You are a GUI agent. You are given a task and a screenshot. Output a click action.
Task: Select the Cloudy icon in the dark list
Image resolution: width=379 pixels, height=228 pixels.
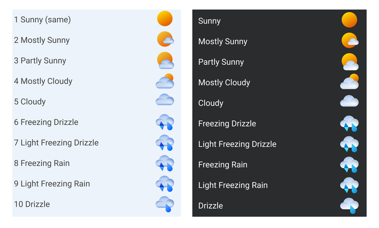click(349, 101)
